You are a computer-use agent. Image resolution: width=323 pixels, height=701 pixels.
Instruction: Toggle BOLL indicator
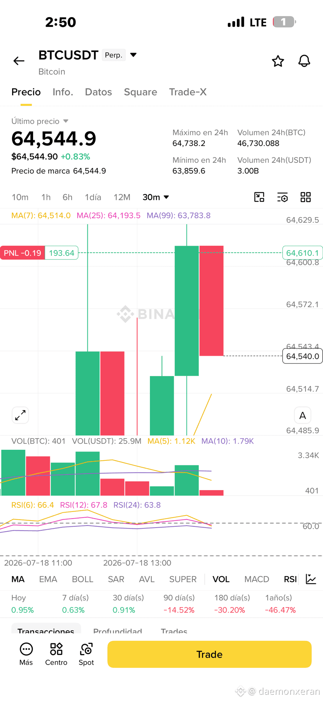83,579
